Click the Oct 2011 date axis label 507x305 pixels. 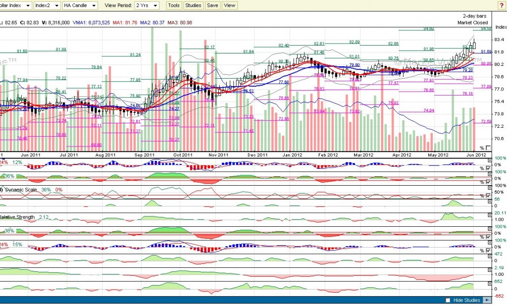[183, 155]
